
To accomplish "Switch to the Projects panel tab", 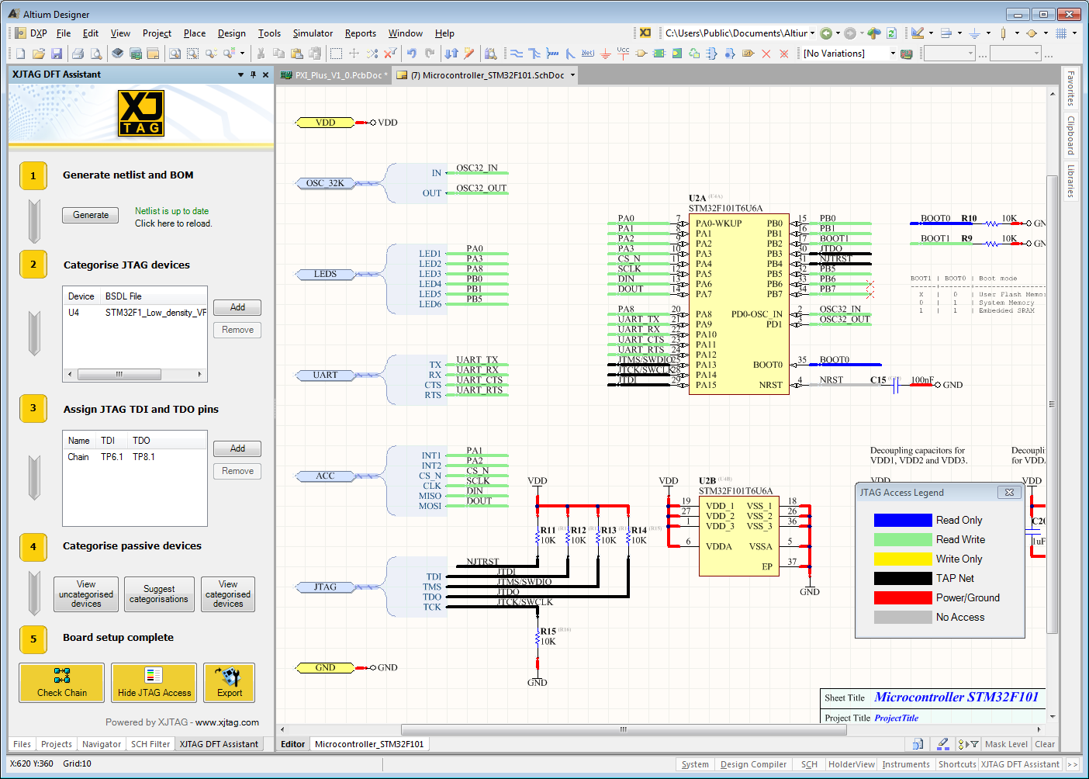I will (57, 744).
